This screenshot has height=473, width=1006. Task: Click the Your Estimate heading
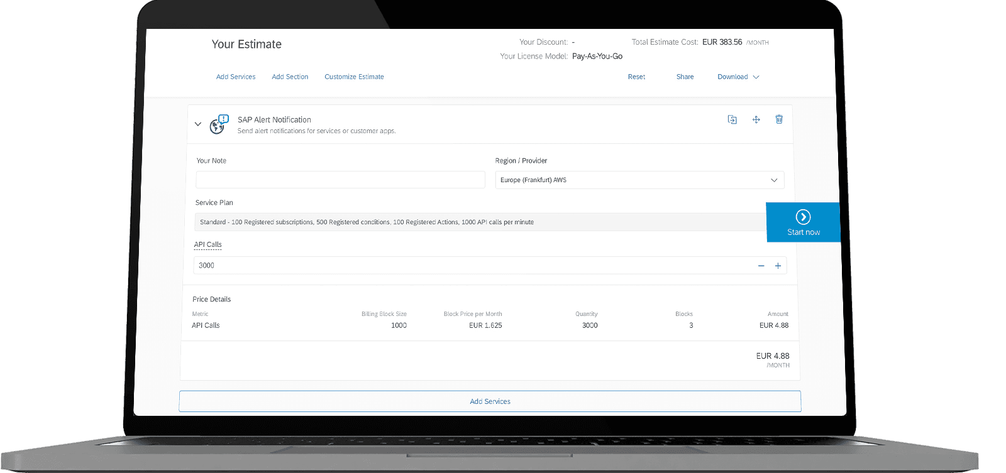pos(246,44)
